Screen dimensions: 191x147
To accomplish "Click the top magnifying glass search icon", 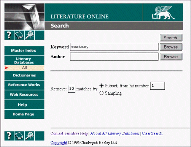I will (29, 35).
